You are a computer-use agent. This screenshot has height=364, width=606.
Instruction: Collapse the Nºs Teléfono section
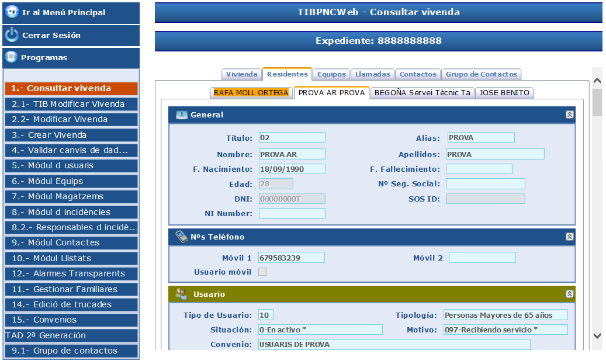click(x=569, y=237)
